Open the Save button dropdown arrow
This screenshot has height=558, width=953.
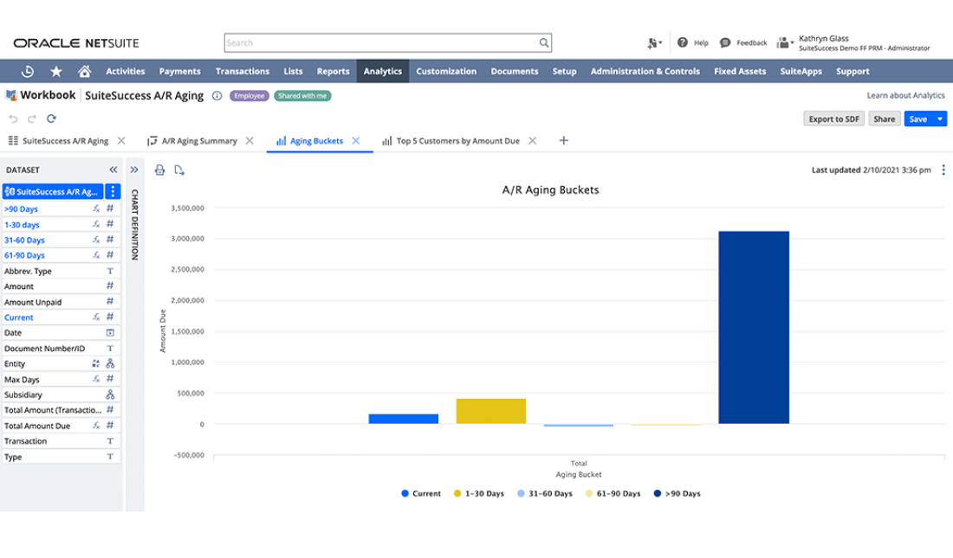941,119
